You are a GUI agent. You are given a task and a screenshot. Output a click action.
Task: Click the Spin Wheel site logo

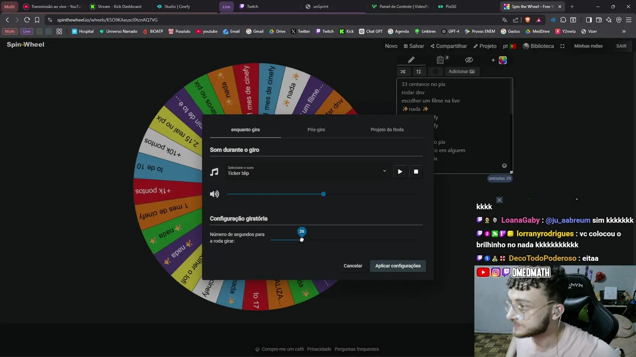[x=25, y=45]
